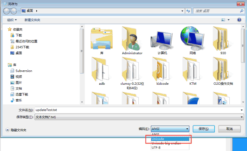Open the 组织 organize dropdown menu
Image resolution: width=247 pixels, height=151 pixels.
(x=12, y=20)
